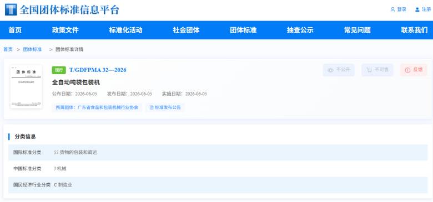Click the login user icon

point(392,9)
